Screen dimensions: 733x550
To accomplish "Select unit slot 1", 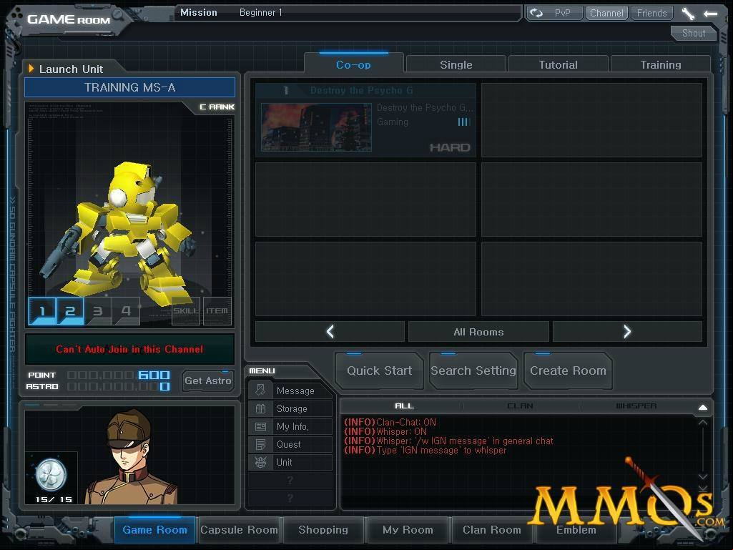I will point(42,310).
